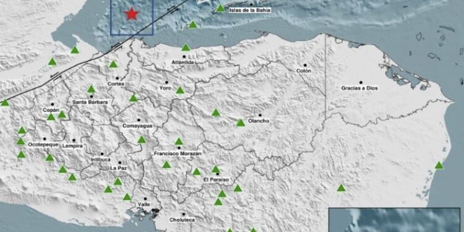Screen dimensions: 464x232
Task: Click the Santa Bárbara label
Action: click(90, 102)
